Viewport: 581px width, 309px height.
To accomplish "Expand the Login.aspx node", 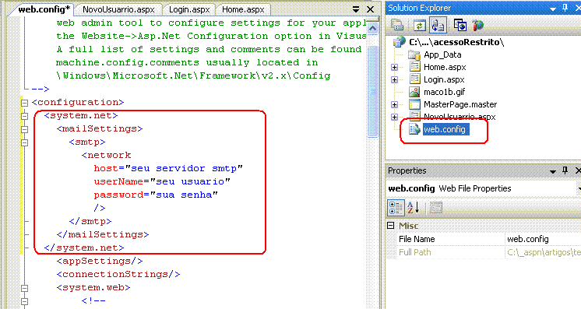I will coord(394,79).
